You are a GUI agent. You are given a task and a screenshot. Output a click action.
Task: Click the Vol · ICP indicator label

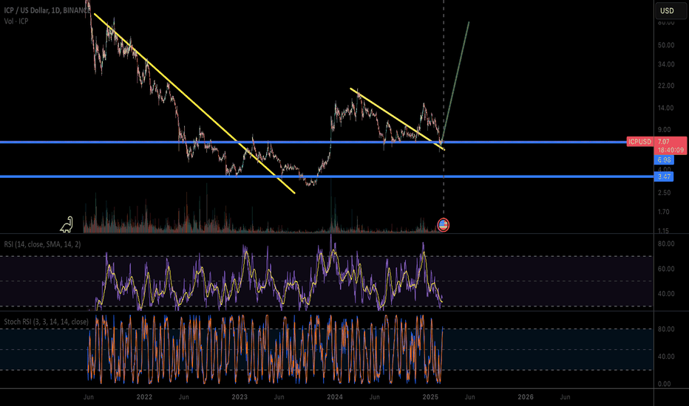click(16, 21)
